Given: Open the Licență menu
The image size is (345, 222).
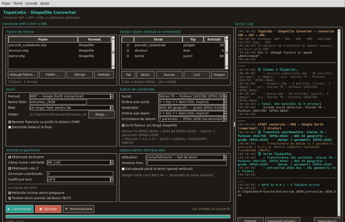Looking at the screenshot, I should pos(31,3).
